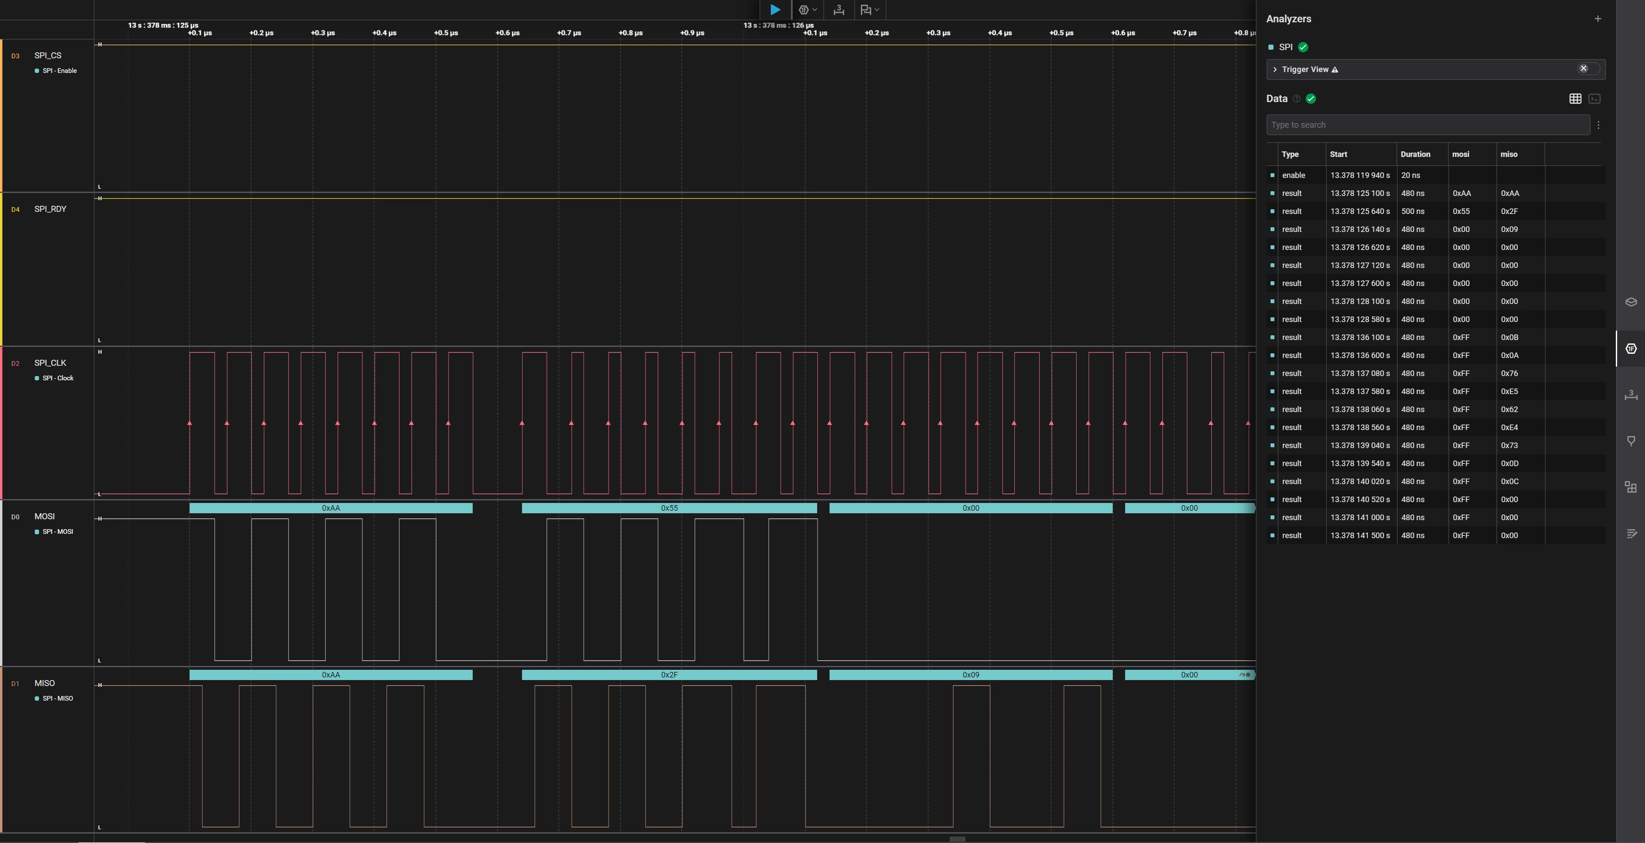The image size is (1645, 843).
Task: Open Timing Markers sidebar panel
Action: [x=1631, y=441]
